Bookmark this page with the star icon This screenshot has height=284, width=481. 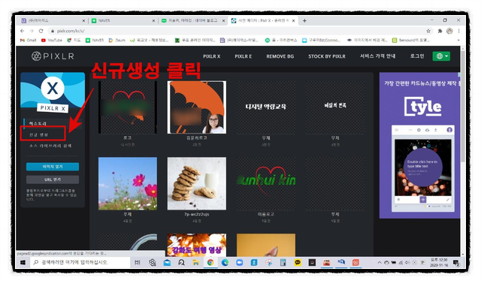click(428, 31)
